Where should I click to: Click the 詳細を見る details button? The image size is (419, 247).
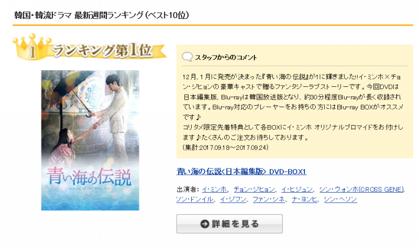coord(229,224)
